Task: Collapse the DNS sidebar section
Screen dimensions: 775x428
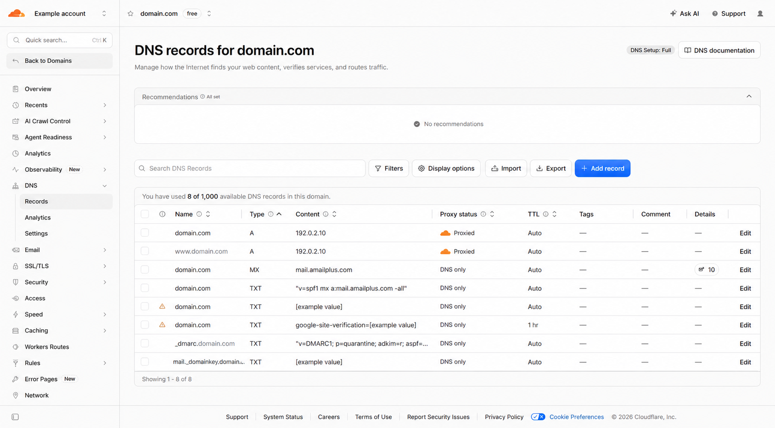Action: click(105, 186)
